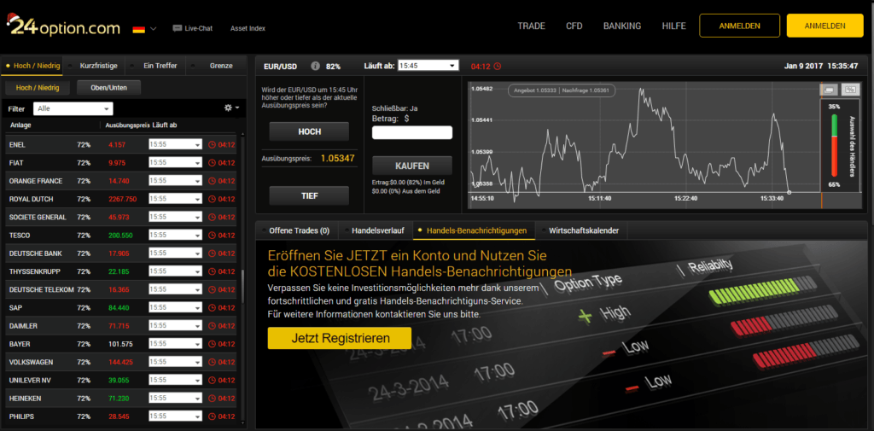
Task: Click the clock icon in VOLKSWAGEN row
Action: point(212,363)
